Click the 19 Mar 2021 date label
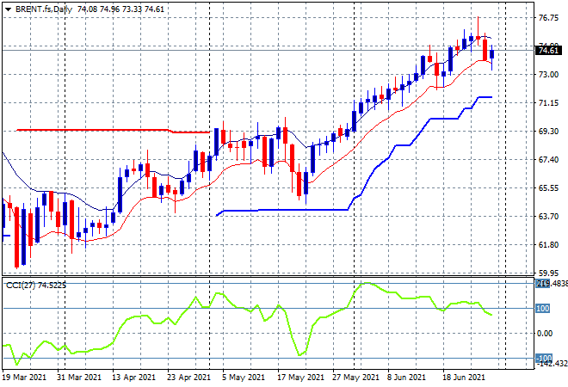The image size is (568, 387). pos(25,378)
